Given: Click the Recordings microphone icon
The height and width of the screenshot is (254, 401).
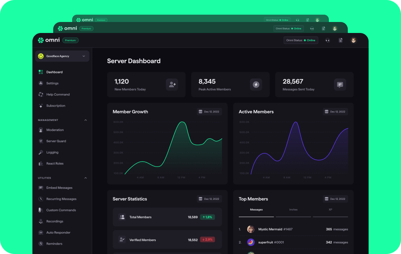Looking at the screenshot, I should (41, 221).
